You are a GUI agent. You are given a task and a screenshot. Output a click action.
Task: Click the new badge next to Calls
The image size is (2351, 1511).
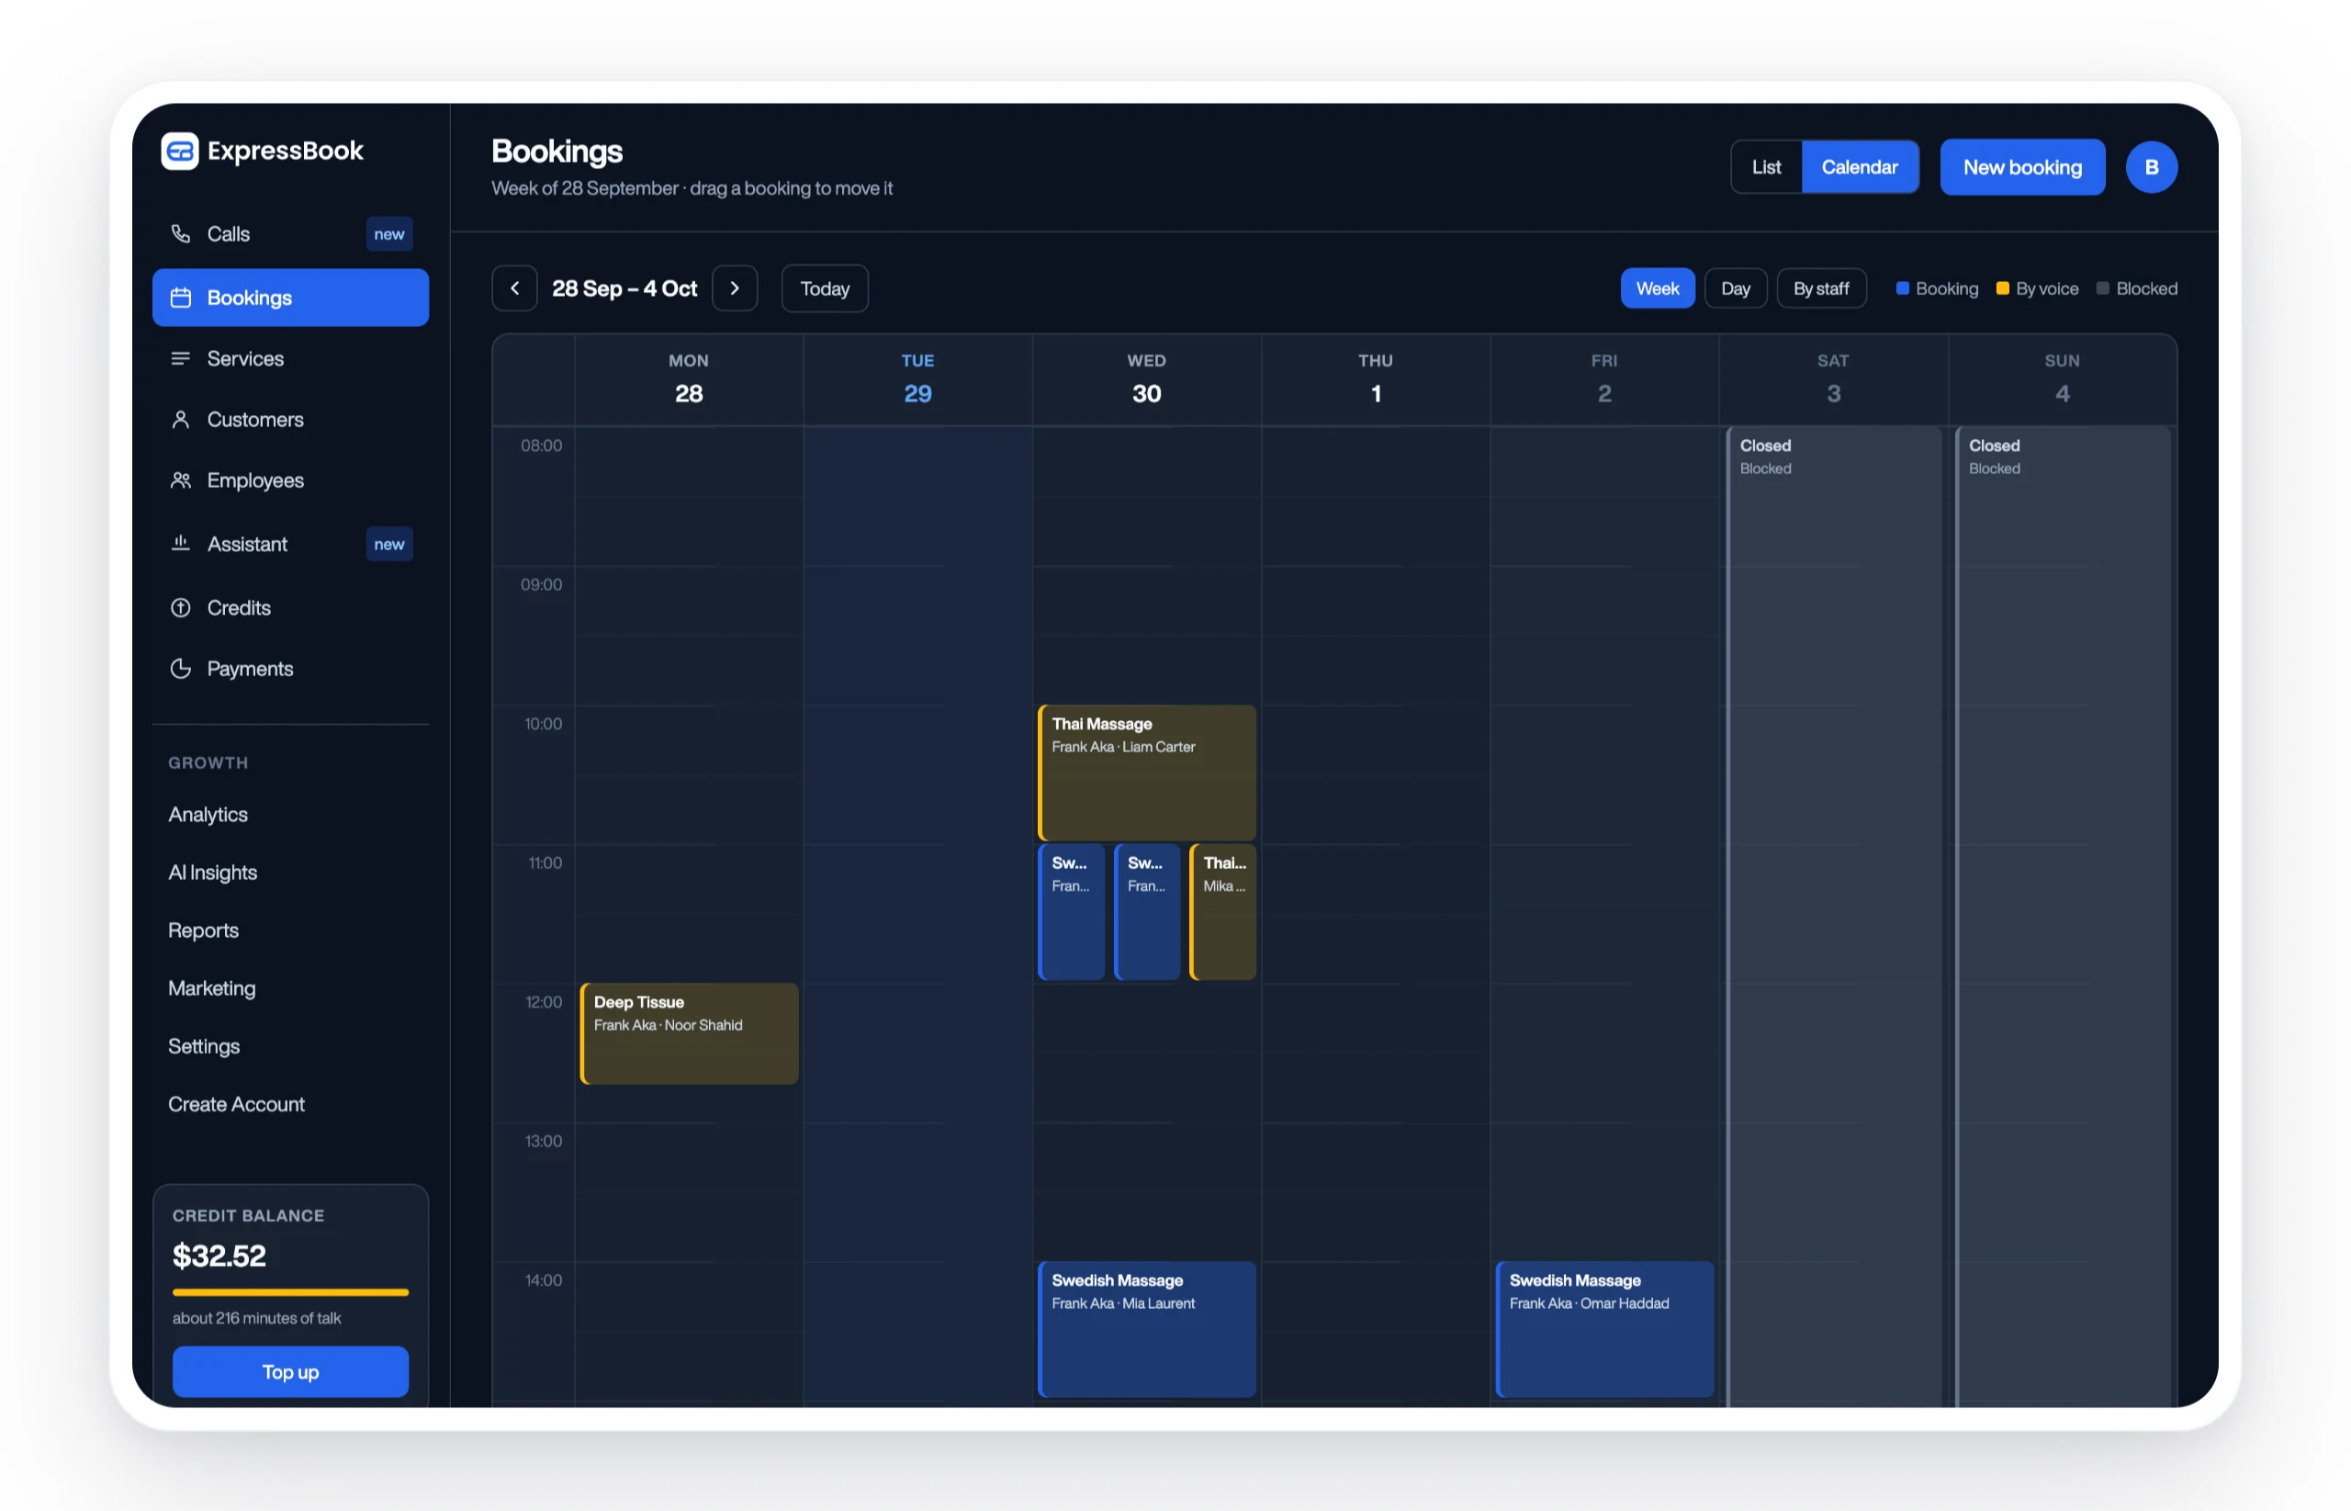pyautogui.click(x=389, y=233)
